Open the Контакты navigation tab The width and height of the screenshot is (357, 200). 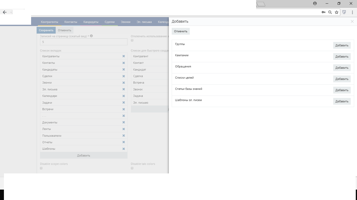point(71,22)
